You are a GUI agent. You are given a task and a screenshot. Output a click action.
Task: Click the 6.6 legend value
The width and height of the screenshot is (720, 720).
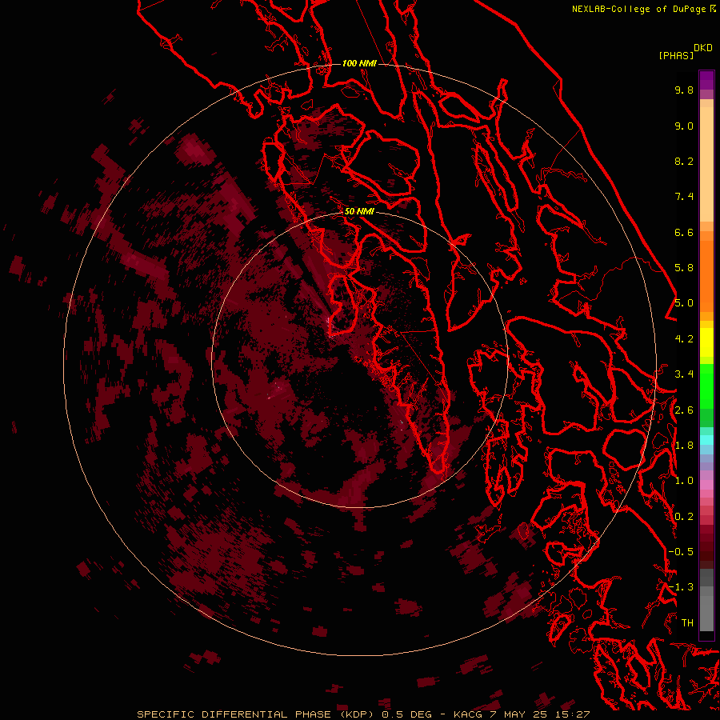pyautogui.click(x=684, y=232)
